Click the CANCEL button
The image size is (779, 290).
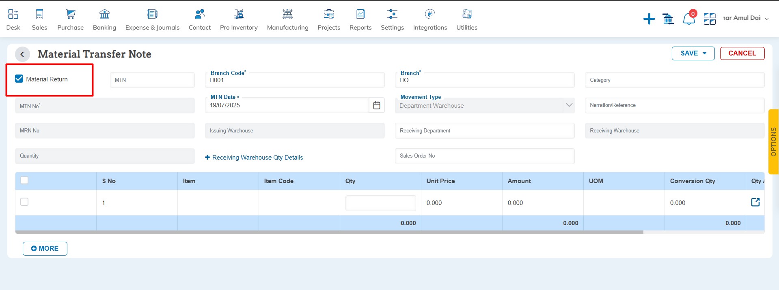pos(742,53)
